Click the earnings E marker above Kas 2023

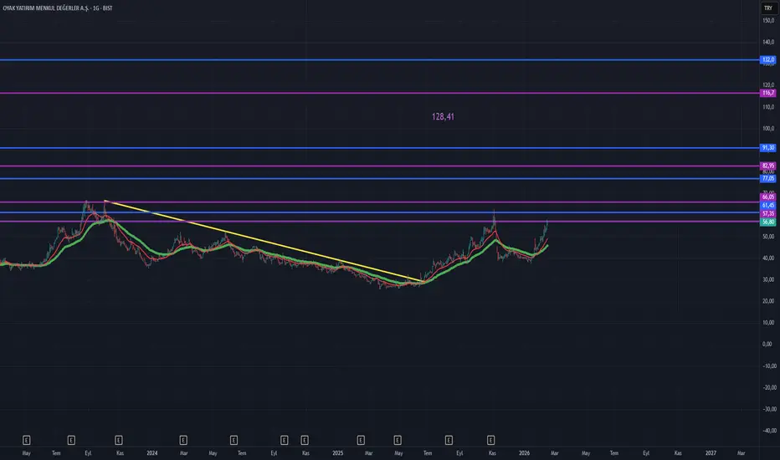(x=118, y=440)
